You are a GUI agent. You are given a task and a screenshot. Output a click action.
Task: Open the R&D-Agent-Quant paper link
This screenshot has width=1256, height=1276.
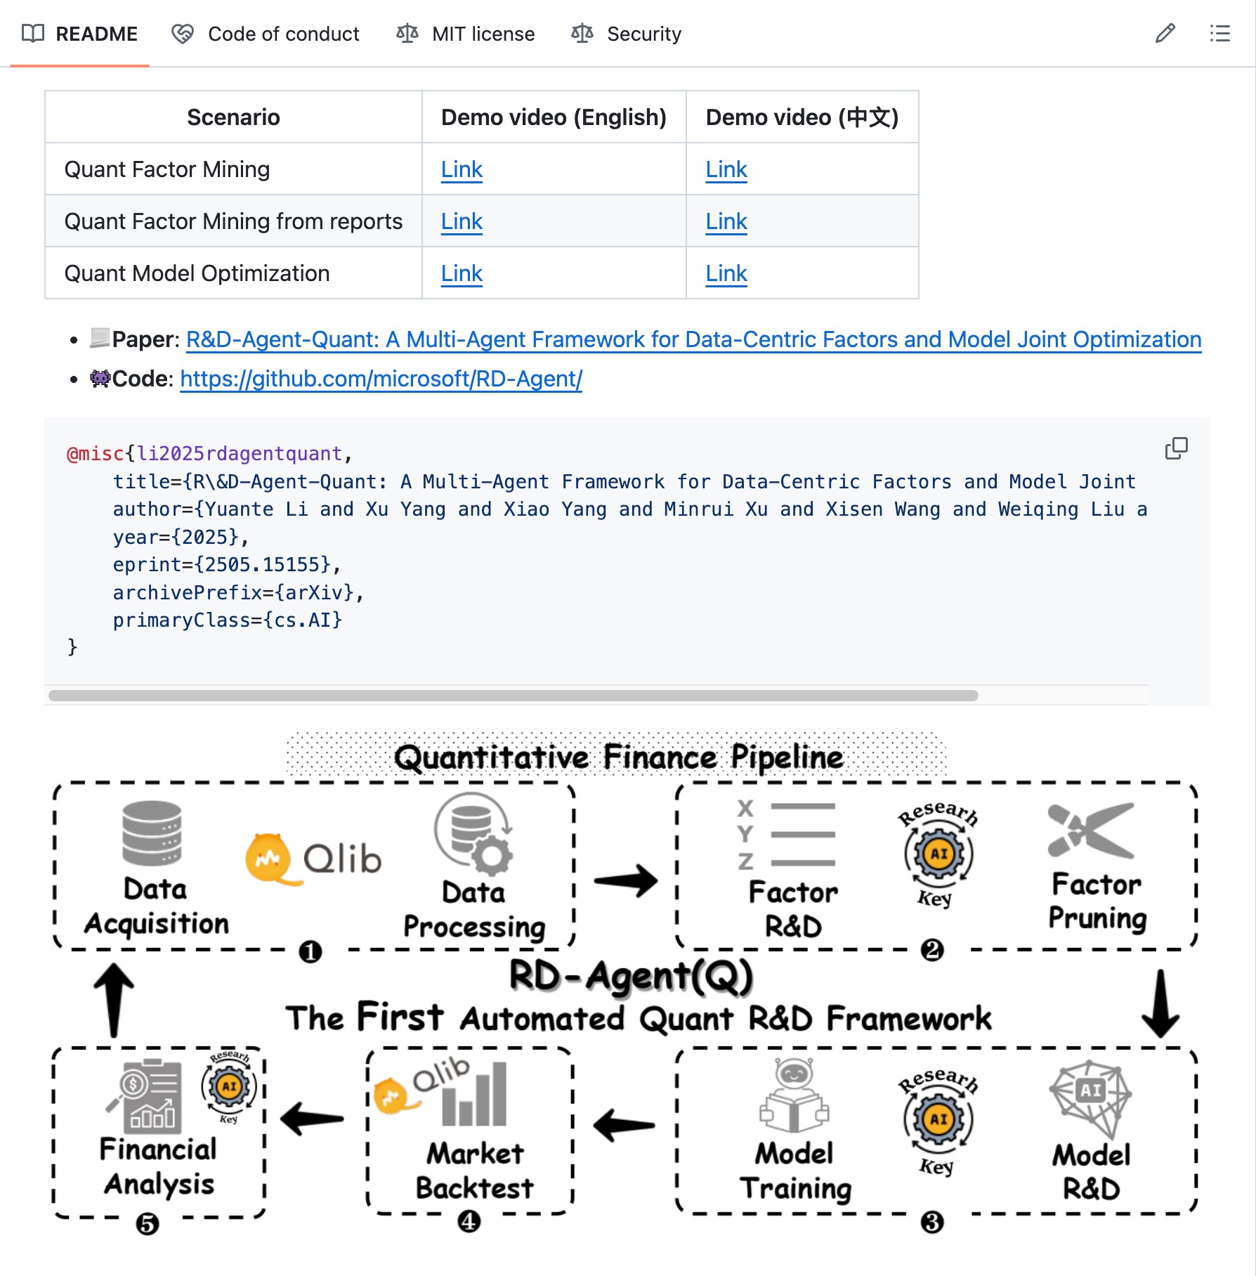[693, 339]
